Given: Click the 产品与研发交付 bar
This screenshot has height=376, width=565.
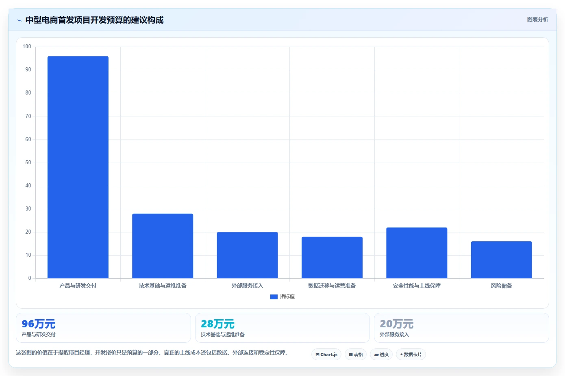Looking at the screenshot, I should tap(78, 167).
